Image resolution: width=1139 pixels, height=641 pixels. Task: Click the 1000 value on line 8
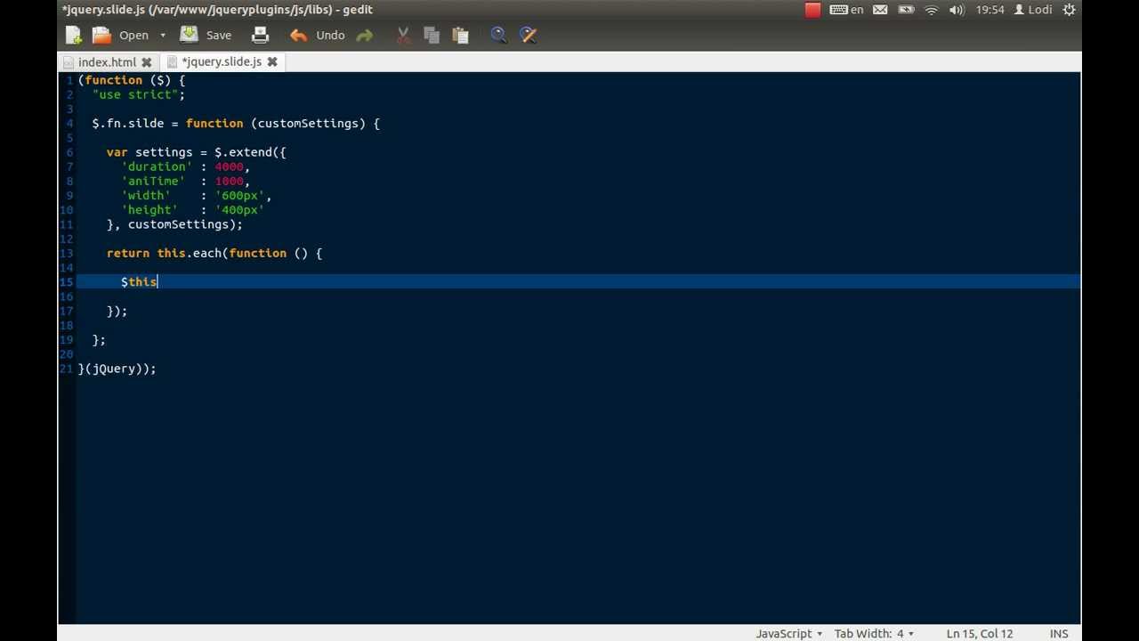click(229, 181)
